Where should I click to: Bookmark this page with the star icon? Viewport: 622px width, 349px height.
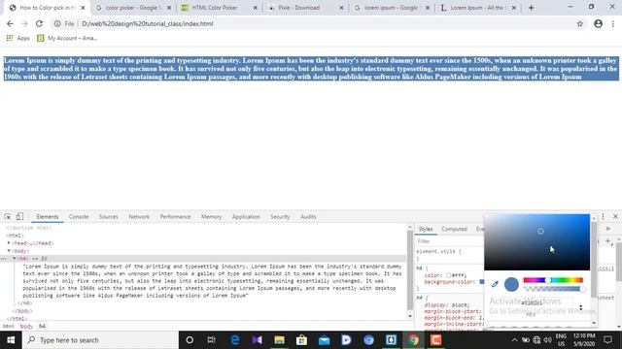coord(580,23)
